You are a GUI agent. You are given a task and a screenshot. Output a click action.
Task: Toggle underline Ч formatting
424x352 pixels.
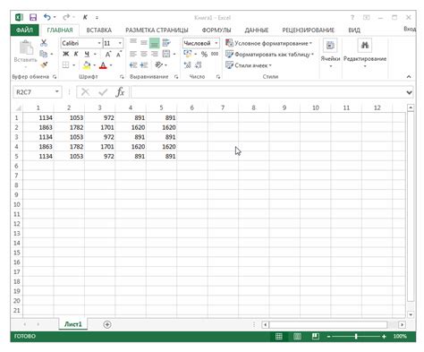pos(87,54)
